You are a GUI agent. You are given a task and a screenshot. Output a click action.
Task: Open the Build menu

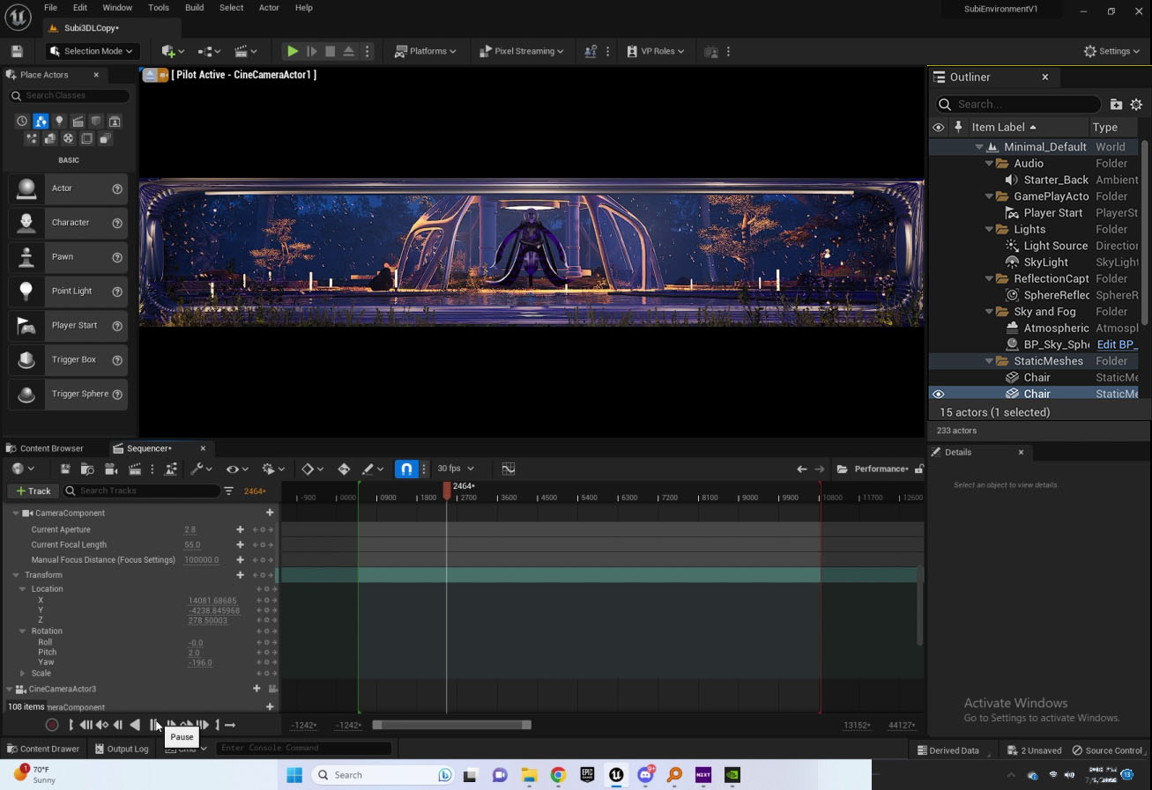[x=194, y=8]
